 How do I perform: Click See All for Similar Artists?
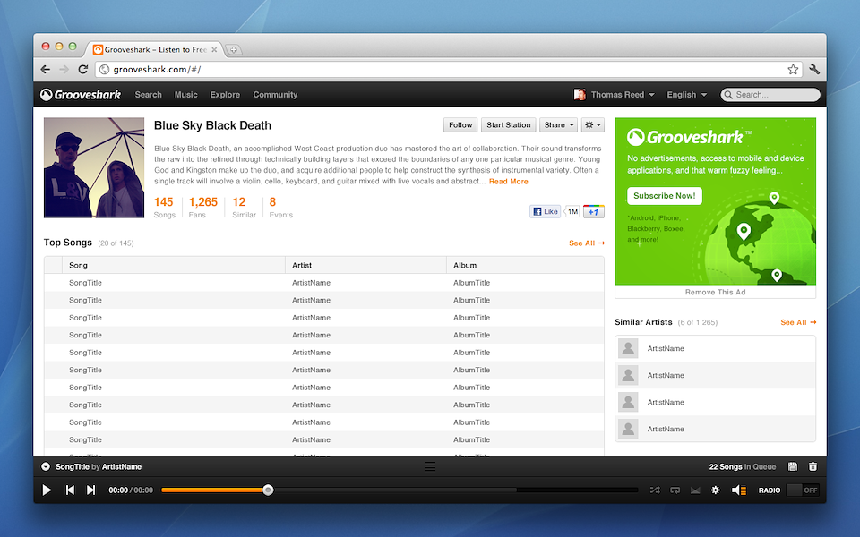[798, 322]
